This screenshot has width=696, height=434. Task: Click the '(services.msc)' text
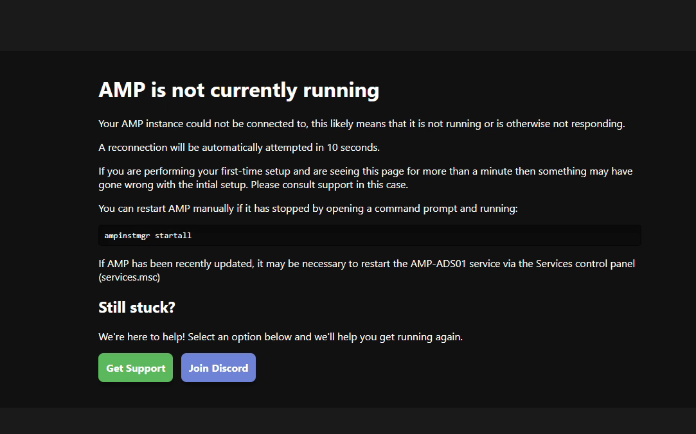click(129, 277)
